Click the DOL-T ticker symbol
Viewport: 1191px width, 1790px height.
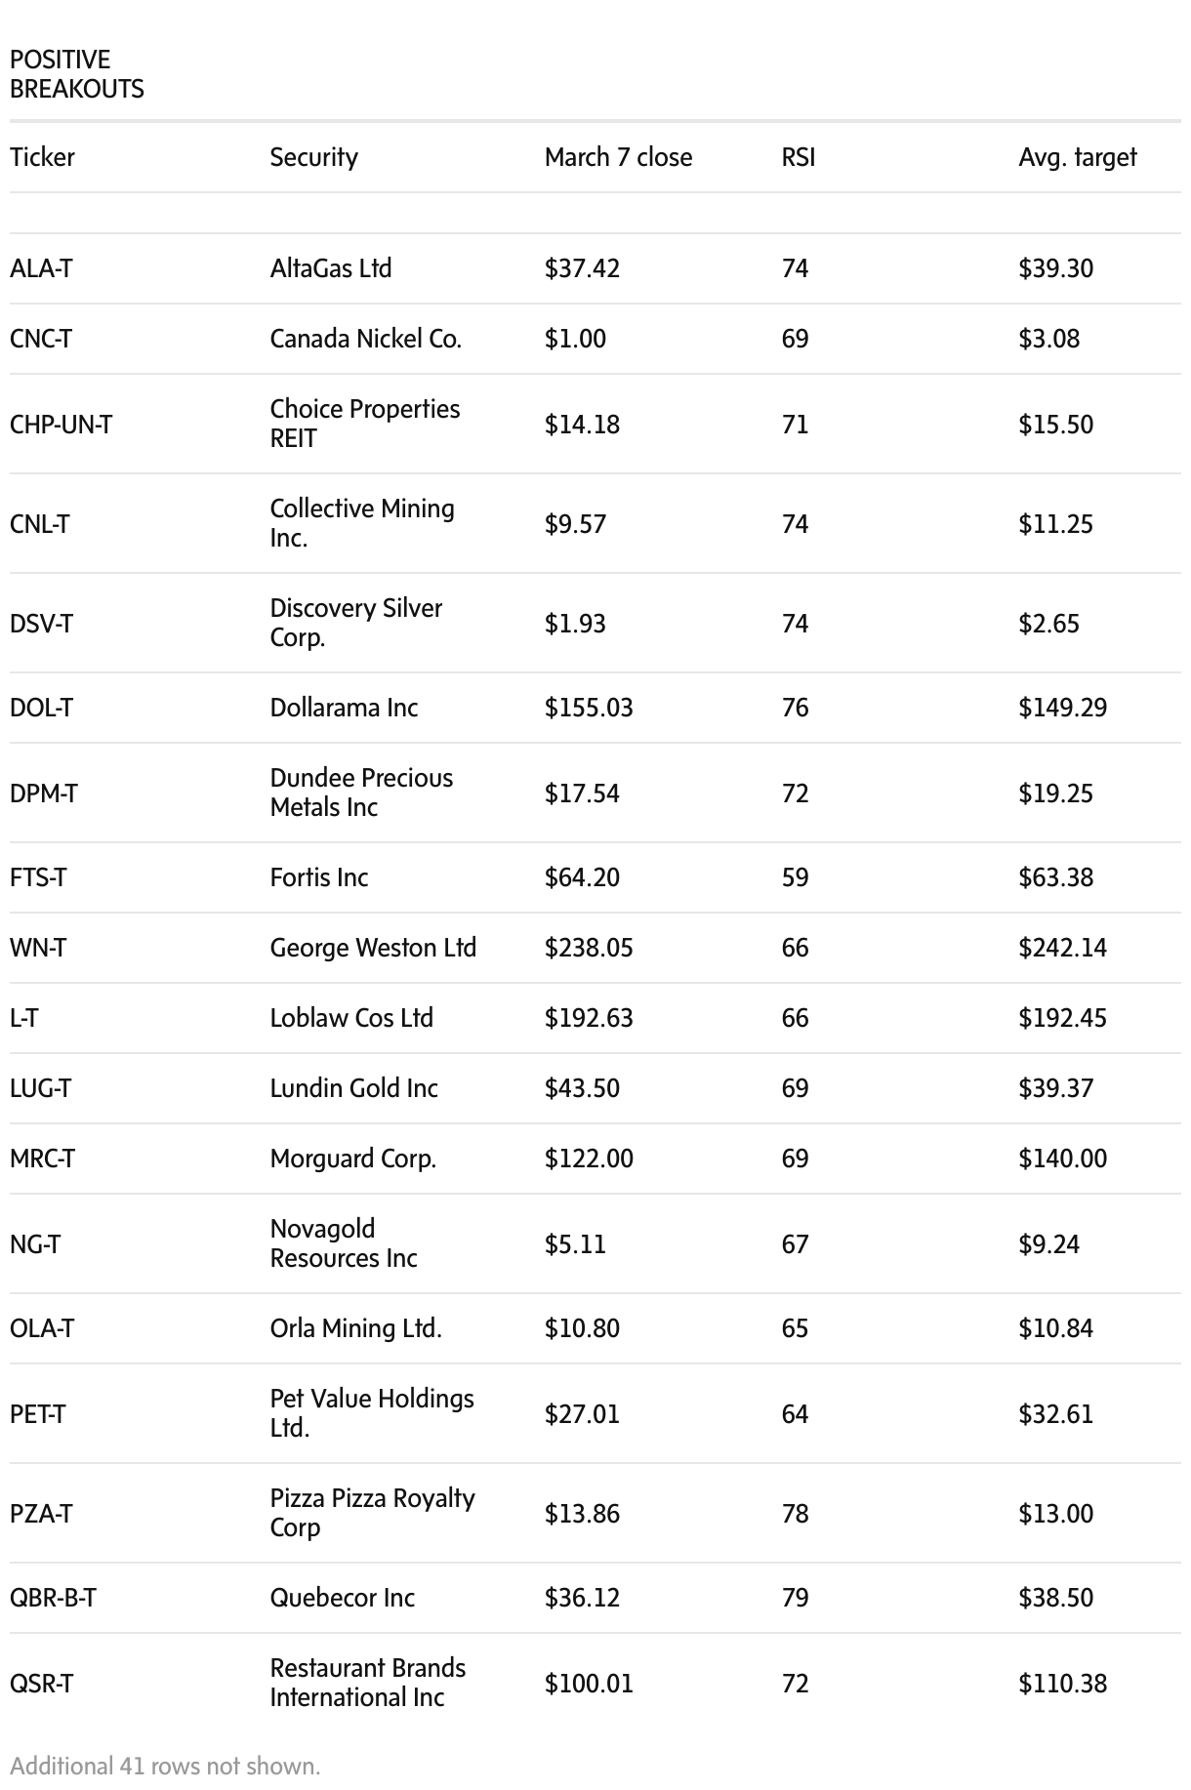tap(41, 708)
